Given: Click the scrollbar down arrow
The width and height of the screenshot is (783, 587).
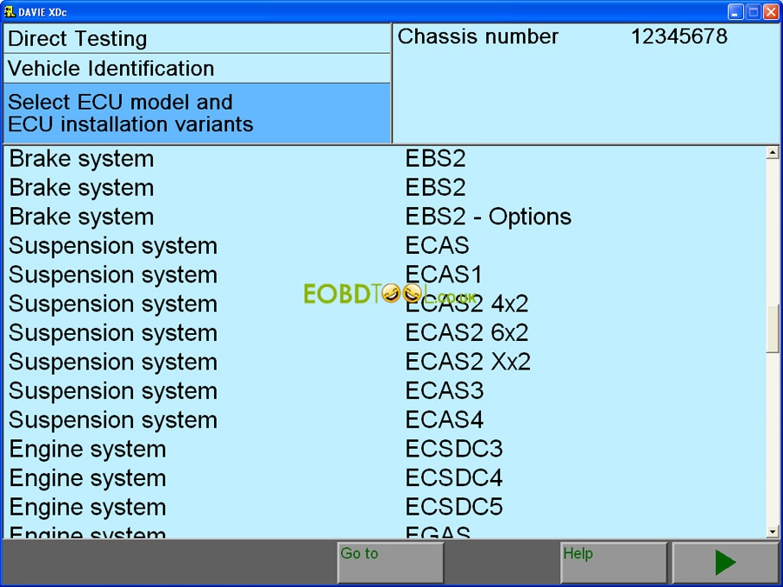Looking at the screenshot, I should pos(773,531).
